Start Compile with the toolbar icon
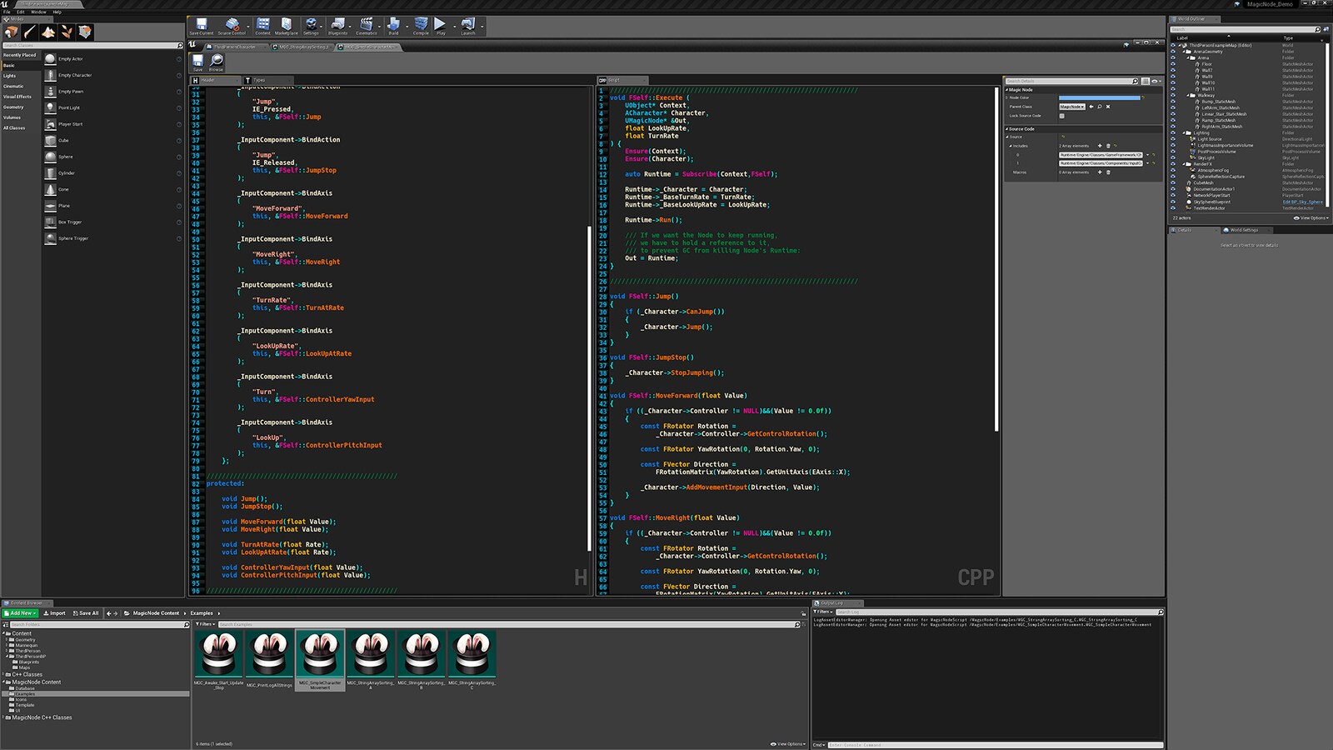1333x750 pixels. (x=421, y=25)
